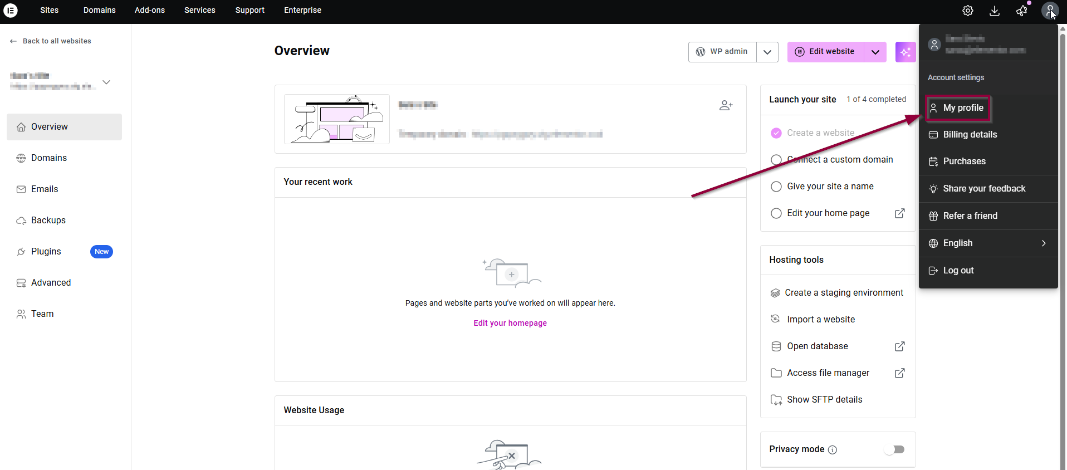This screenshot has width=1067, height=470.
Task: Click the Elementor logo in top-left corner
Action: pyautogui.click(x=11, y=10)
